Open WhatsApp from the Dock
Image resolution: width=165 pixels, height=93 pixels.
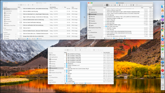[162, 49]
